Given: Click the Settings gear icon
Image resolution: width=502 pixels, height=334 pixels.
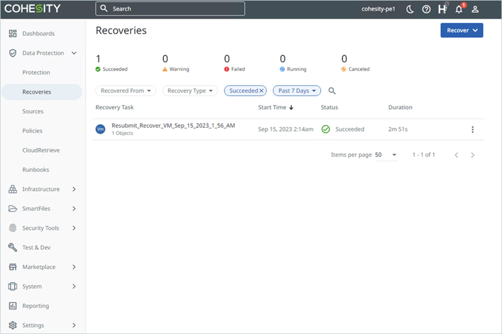Looking at the screenshot, I should [x=13, y=325].
